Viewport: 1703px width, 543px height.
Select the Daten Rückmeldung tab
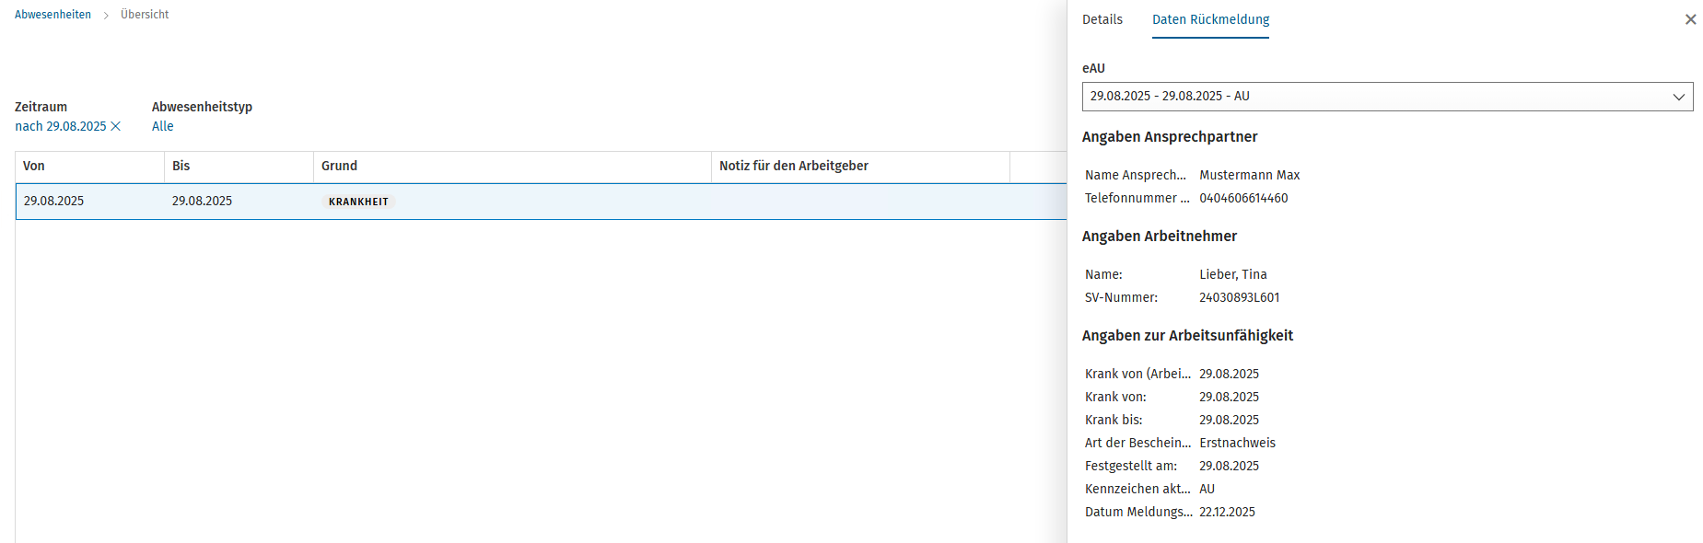point(1210,19)
